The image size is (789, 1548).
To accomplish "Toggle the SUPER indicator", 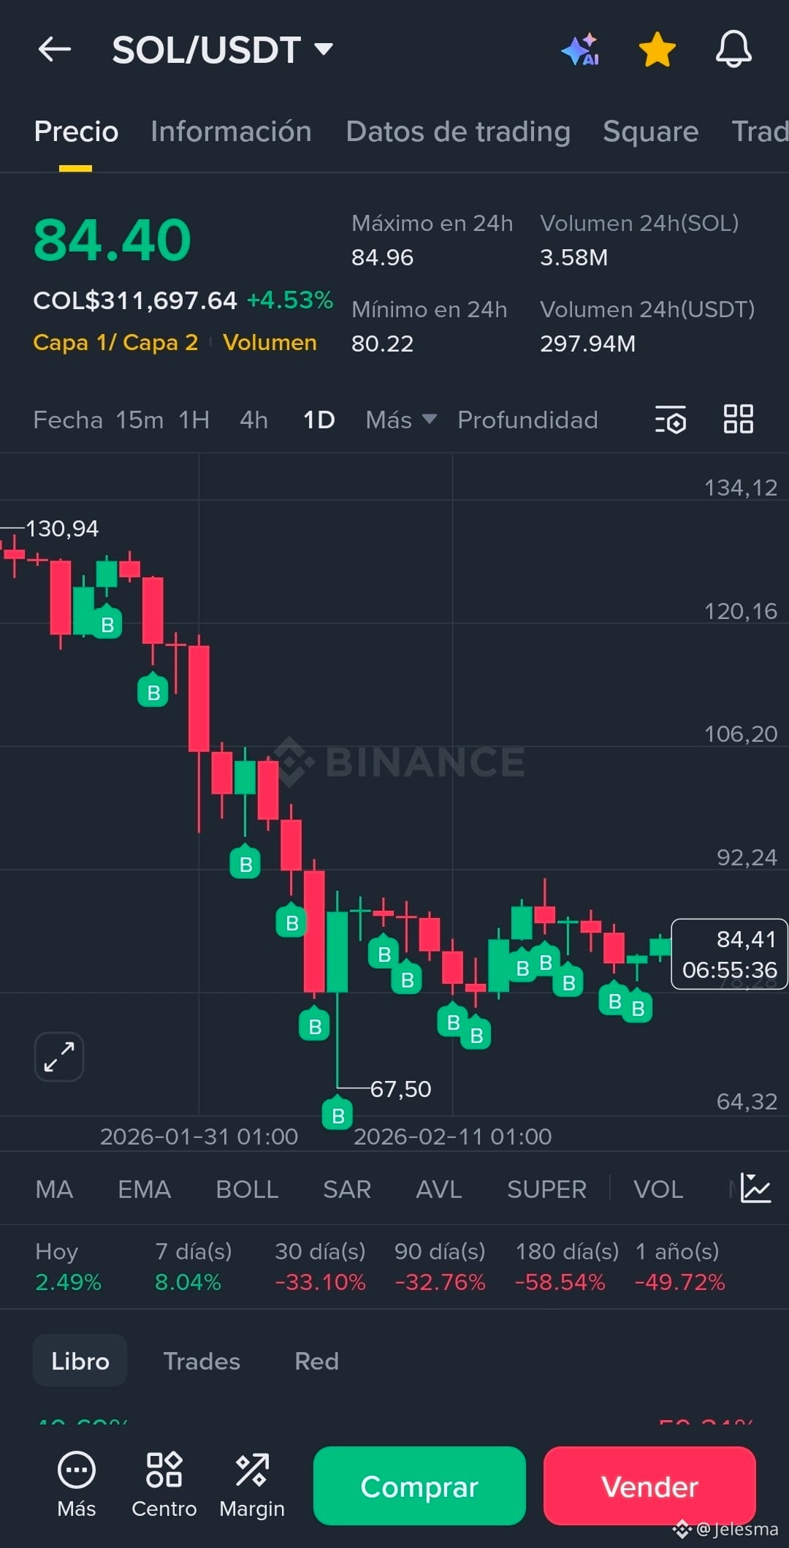I will coord(546,1189).
